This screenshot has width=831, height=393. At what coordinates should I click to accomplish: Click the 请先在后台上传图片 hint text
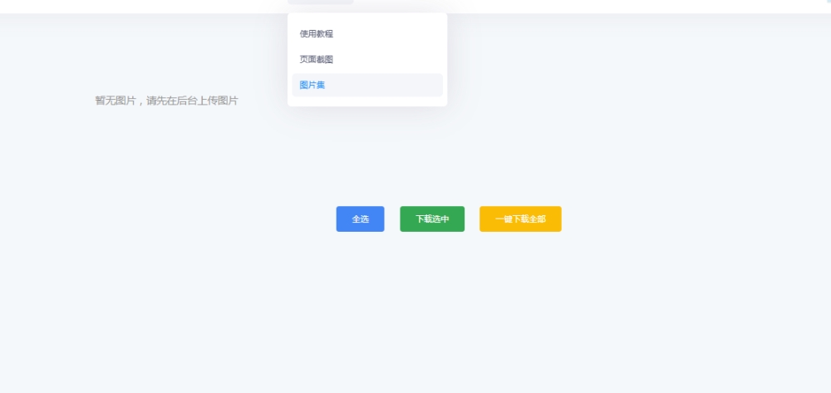coord(192,101)
